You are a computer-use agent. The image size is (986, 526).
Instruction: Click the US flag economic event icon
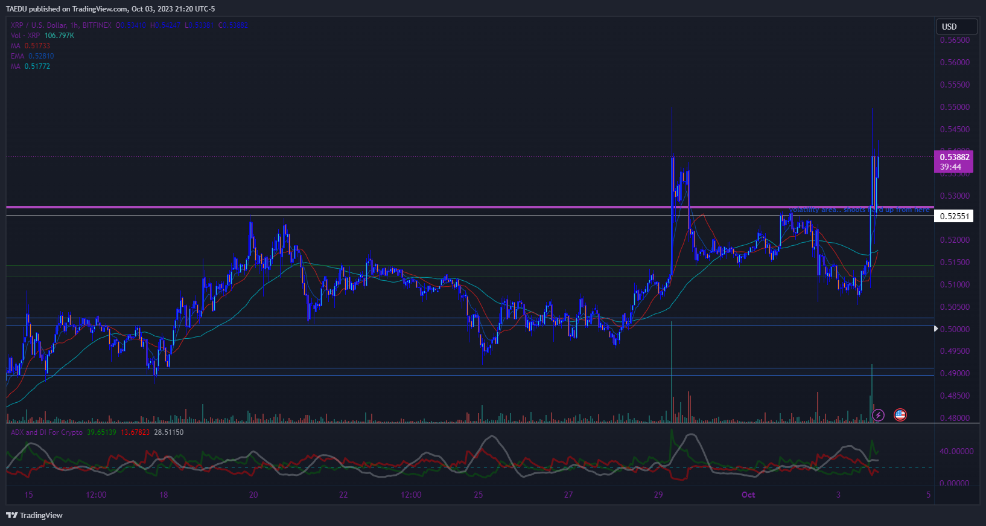click(x=900, y=415)
